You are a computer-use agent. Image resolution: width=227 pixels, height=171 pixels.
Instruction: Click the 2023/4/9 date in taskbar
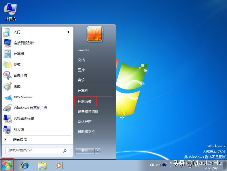(212, 168)
